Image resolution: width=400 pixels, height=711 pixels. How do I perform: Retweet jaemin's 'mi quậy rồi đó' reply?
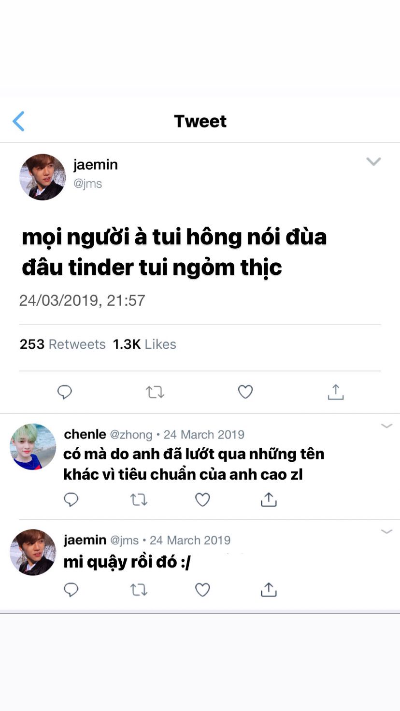click(139, 590)
